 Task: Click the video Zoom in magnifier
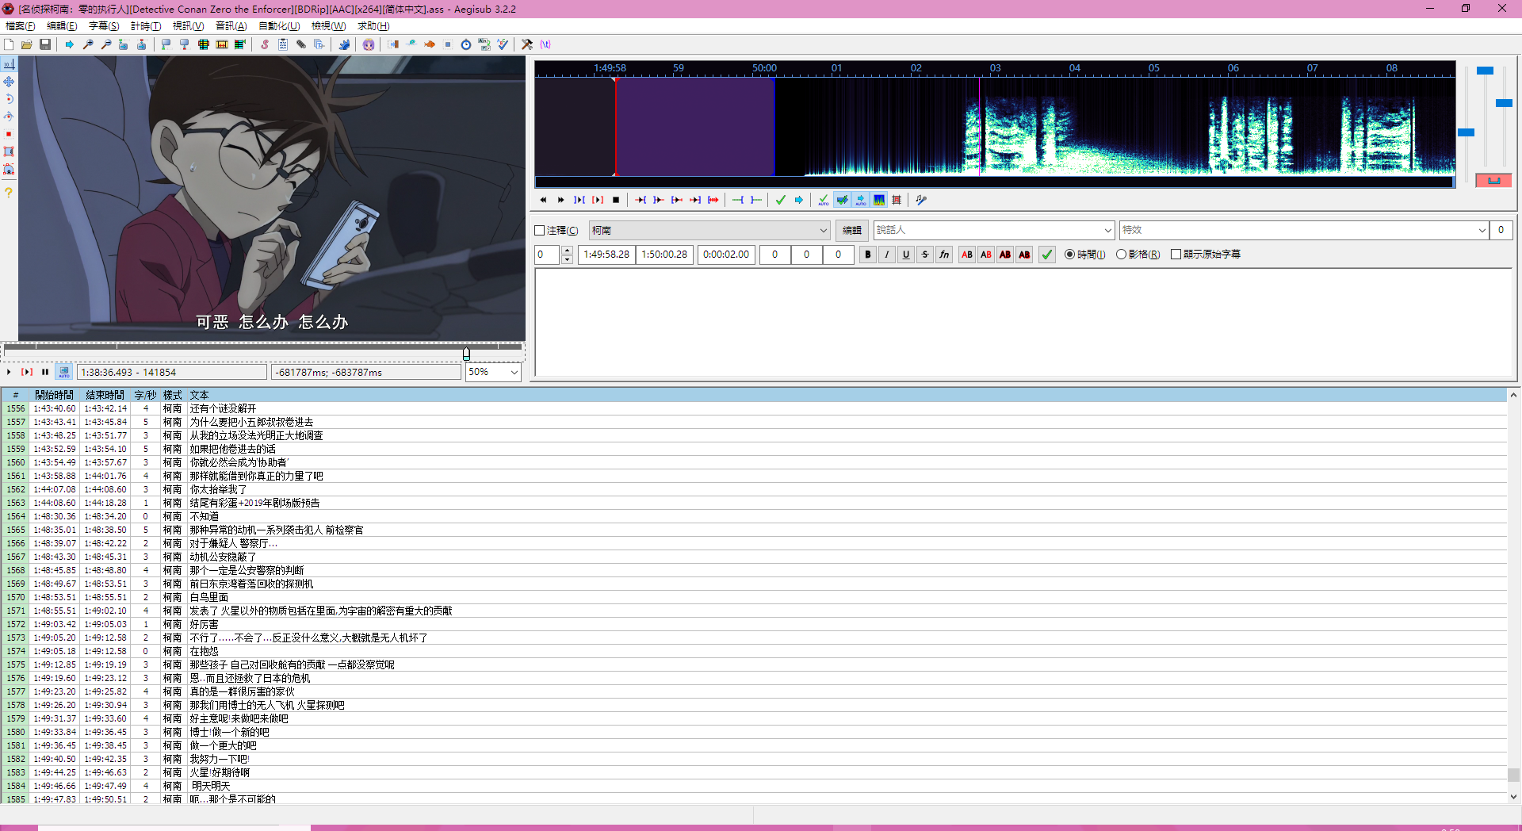pos(88,44)
